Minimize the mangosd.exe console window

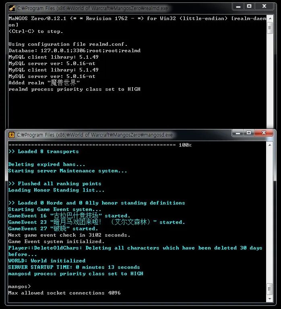(x=238, y=133)
